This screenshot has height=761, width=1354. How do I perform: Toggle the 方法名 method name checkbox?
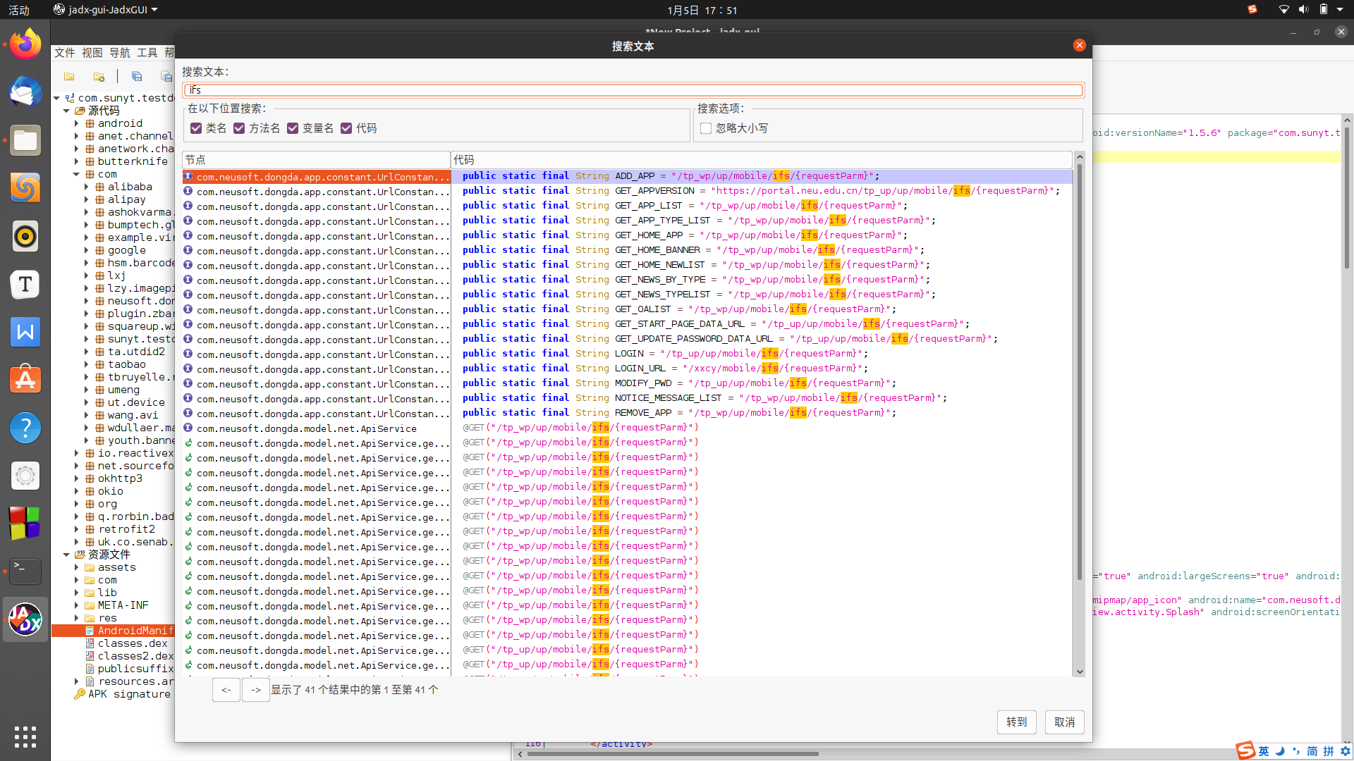point(239,128)
